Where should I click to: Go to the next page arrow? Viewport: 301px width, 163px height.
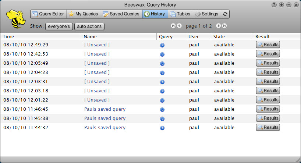pos(218,26)
